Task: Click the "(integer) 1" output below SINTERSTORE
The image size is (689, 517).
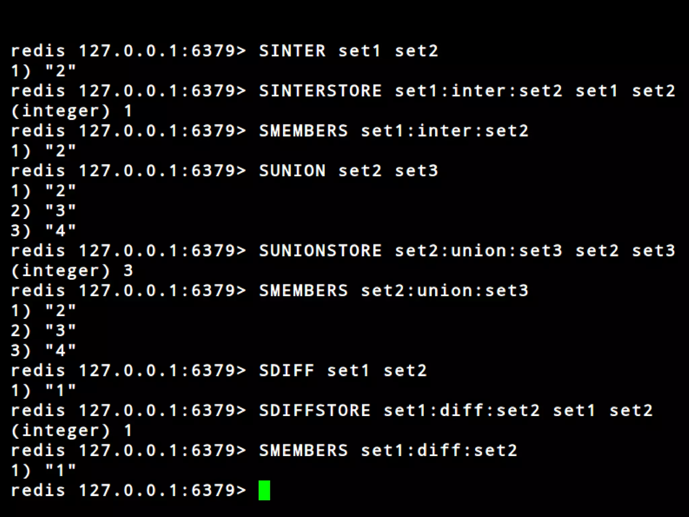Action: [x=72, y=111]
